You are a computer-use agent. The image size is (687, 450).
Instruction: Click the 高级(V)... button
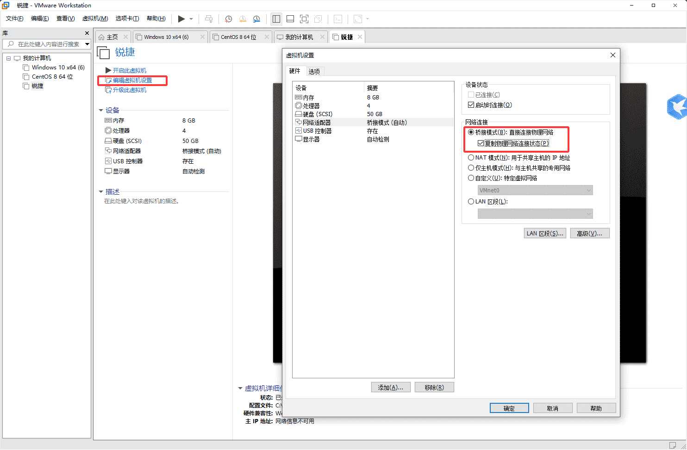[589, 234]
